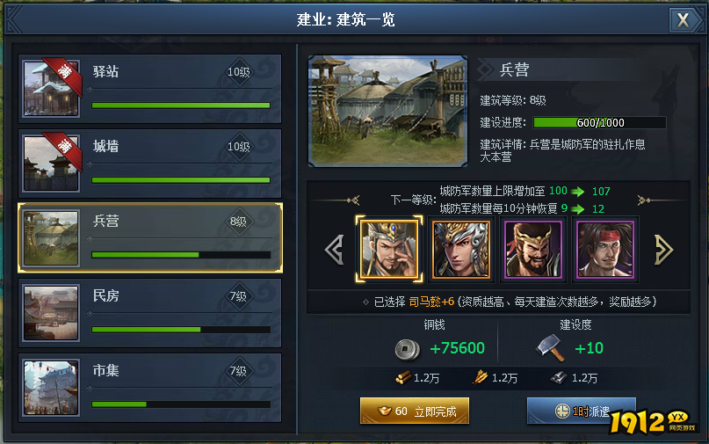Click the hammer 建设度 icon

[551, 348]
